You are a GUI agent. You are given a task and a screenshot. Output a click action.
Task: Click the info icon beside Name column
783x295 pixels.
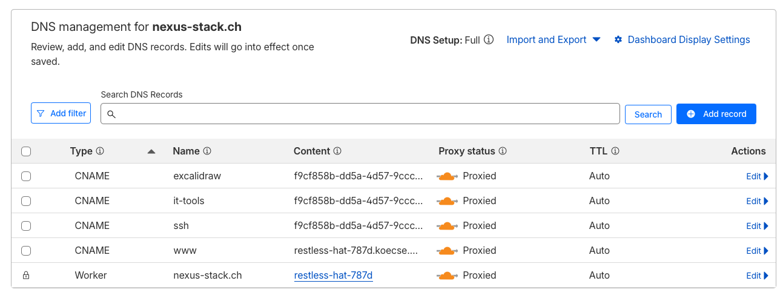point(207,151)
